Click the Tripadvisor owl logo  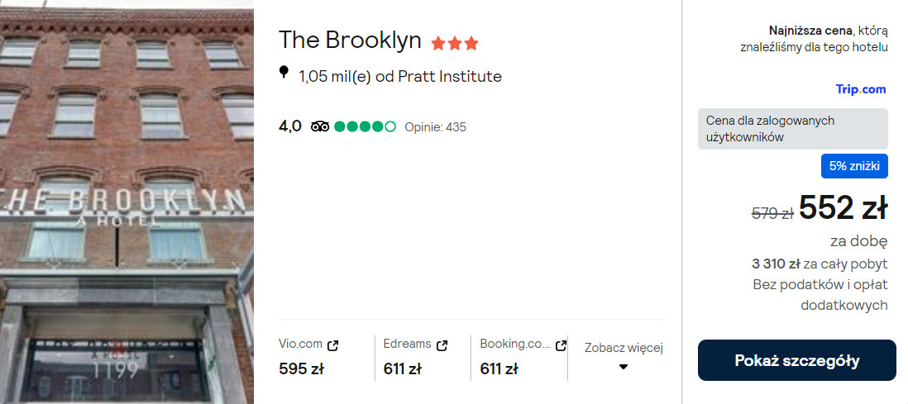[x=320, y=126]
